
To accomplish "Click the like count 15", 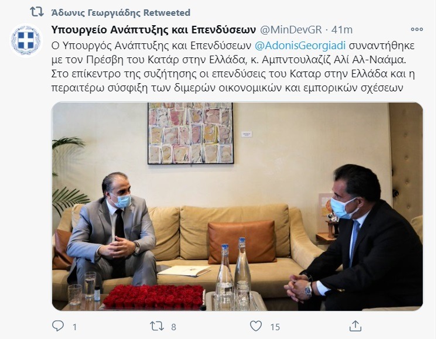I will pyautogui.click(x=275, y=327).
